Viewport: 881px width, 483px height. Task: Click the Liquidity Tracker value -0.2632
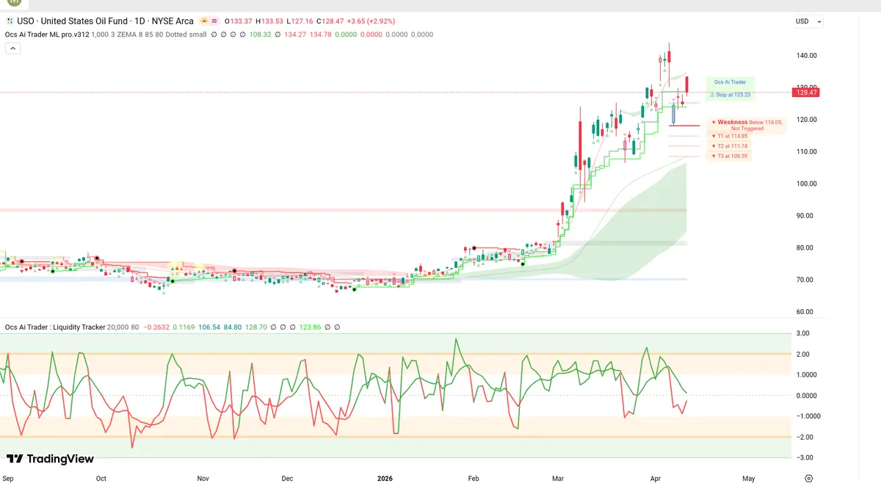pos(157,327)
